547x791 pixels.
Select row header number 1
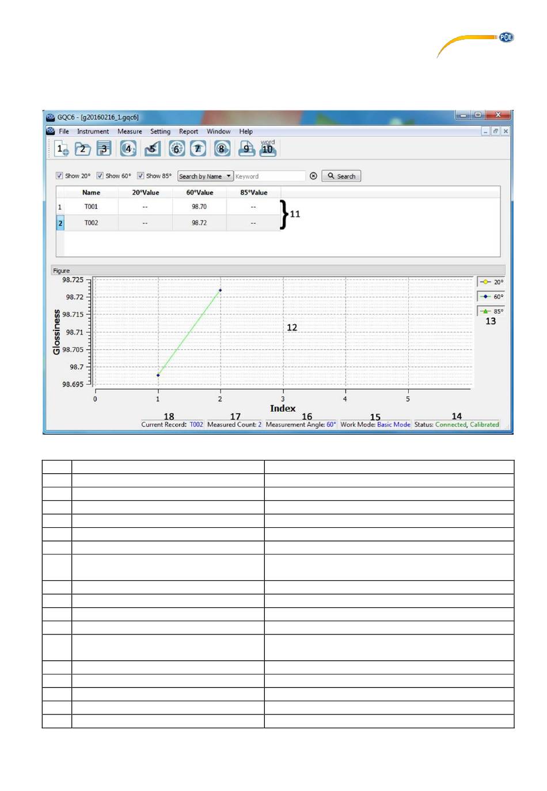[x=60, y=207]
